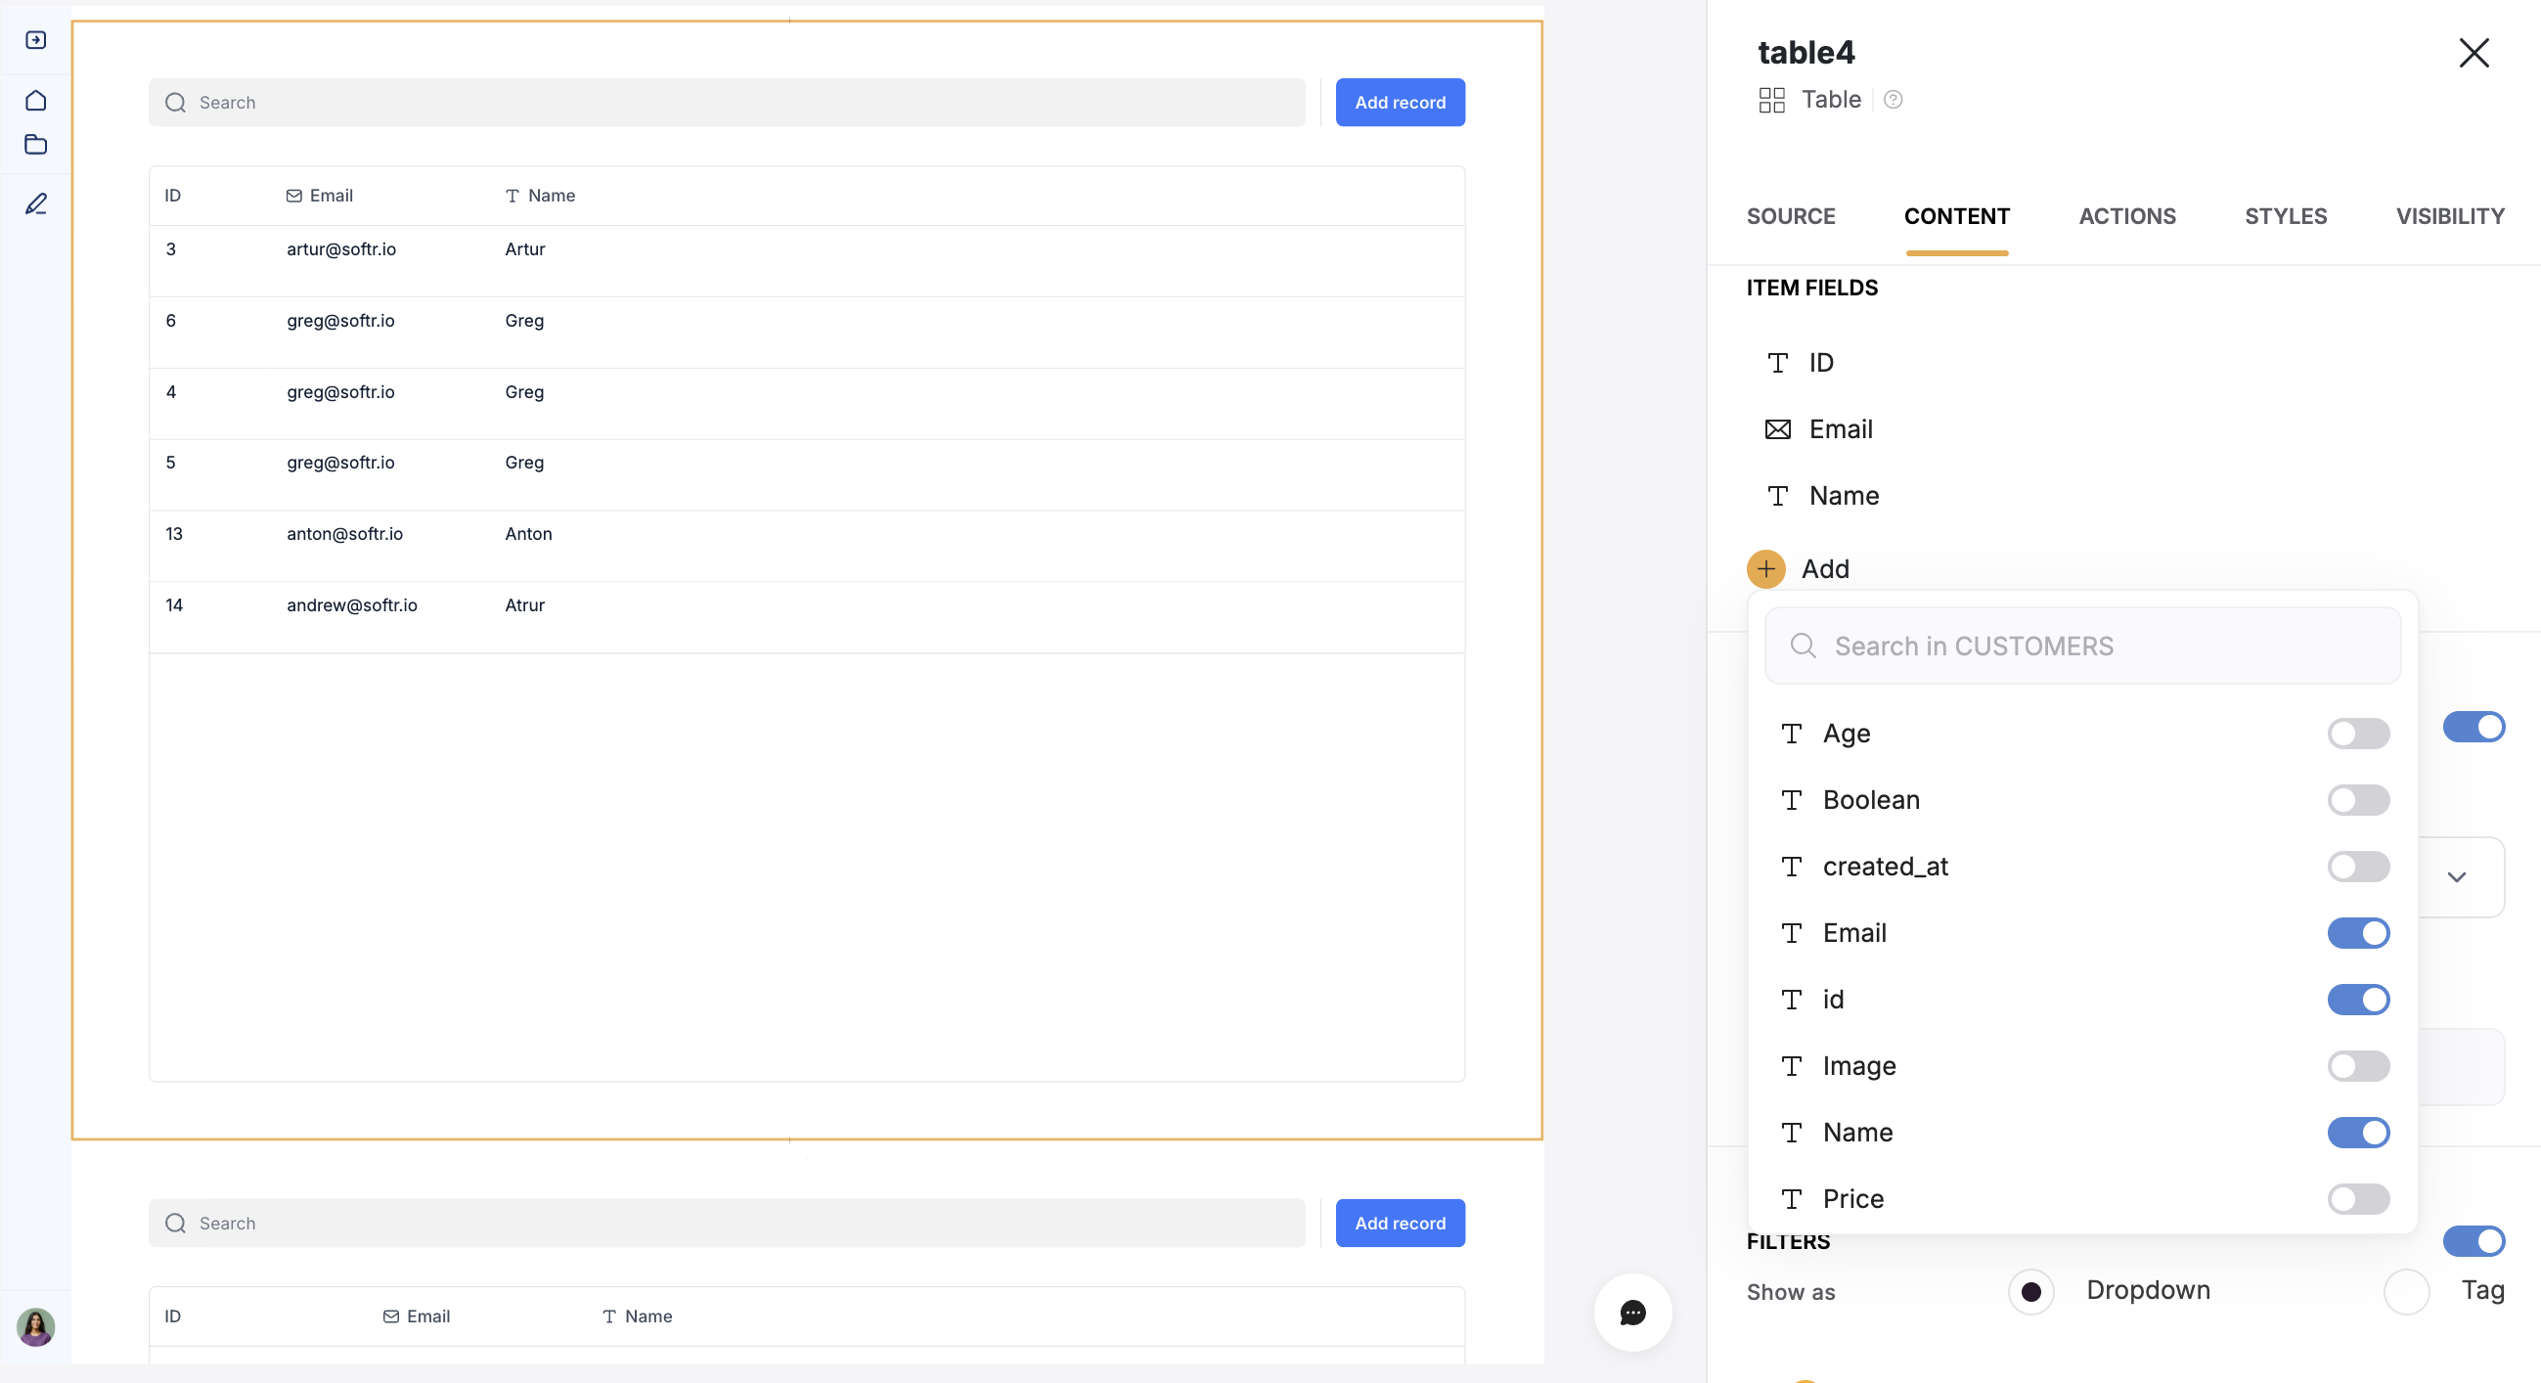Turn on the Price field toggle
The width and height of the screenshot is (2541, 1383).
click(x=2357, y=1198)
